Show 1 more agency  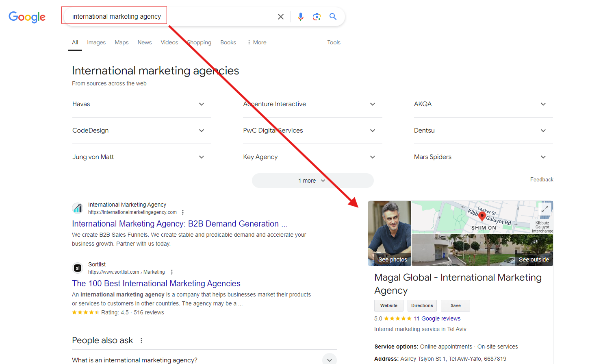(312, 181)
